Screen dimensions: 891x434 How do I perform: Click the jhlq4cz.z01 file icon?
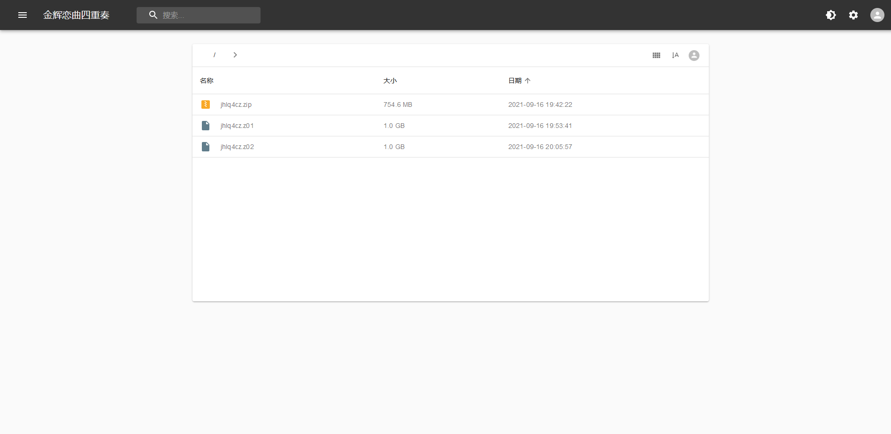pyautogui.click(x=206, y=126)
